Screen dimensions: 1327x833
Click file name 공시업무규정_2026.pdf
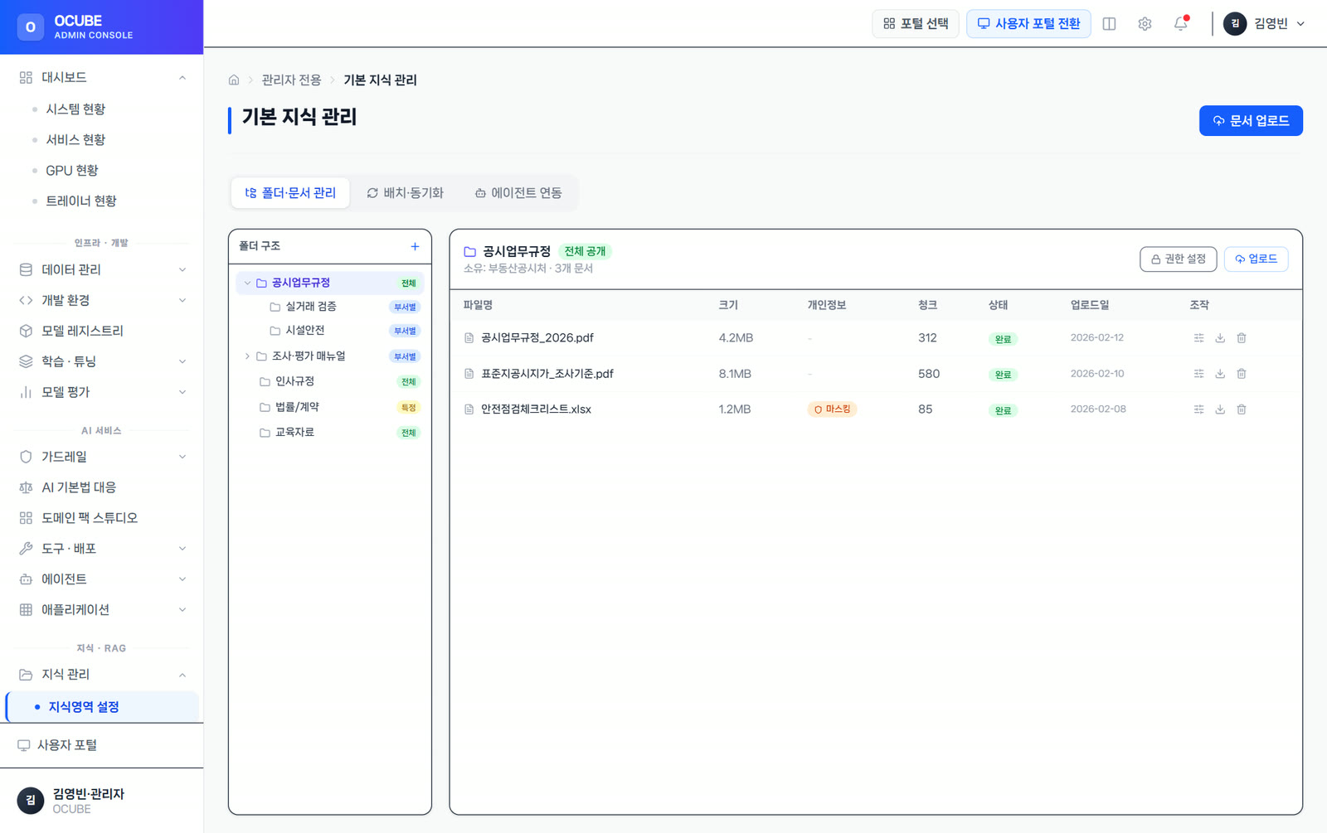coord(537,338)
